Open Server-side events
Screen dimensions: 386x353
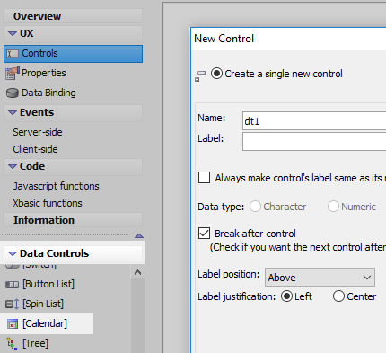click(38, 132)
